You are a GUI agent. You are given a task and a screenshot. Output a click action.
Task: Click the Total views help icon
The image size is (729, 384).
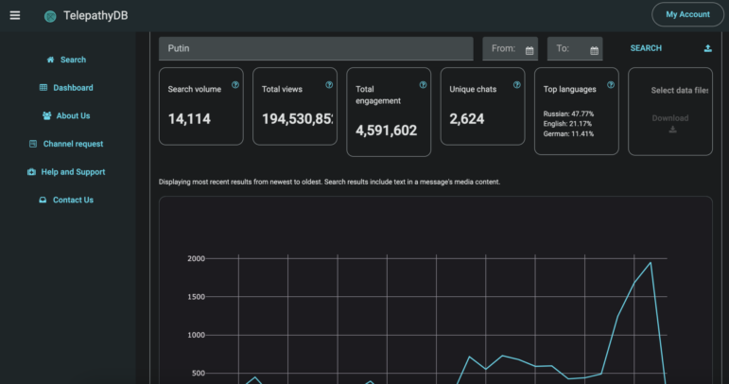[329, 85]
